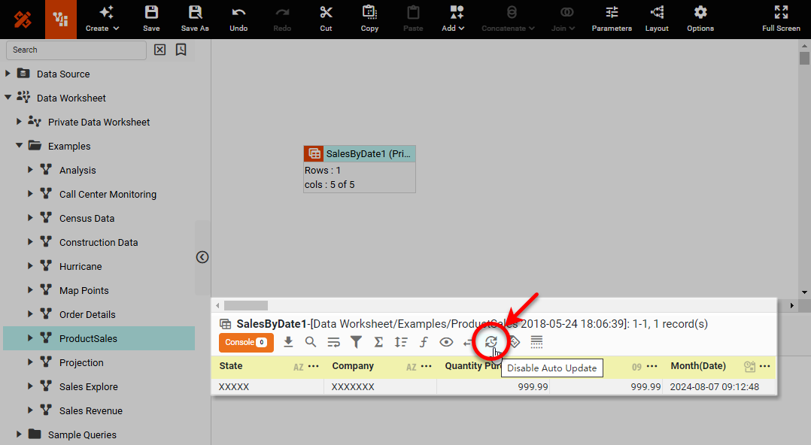Open the Parameters panel icon
Image resolution: width=811 pixels, height=445 pixels.
coord(611,18)
